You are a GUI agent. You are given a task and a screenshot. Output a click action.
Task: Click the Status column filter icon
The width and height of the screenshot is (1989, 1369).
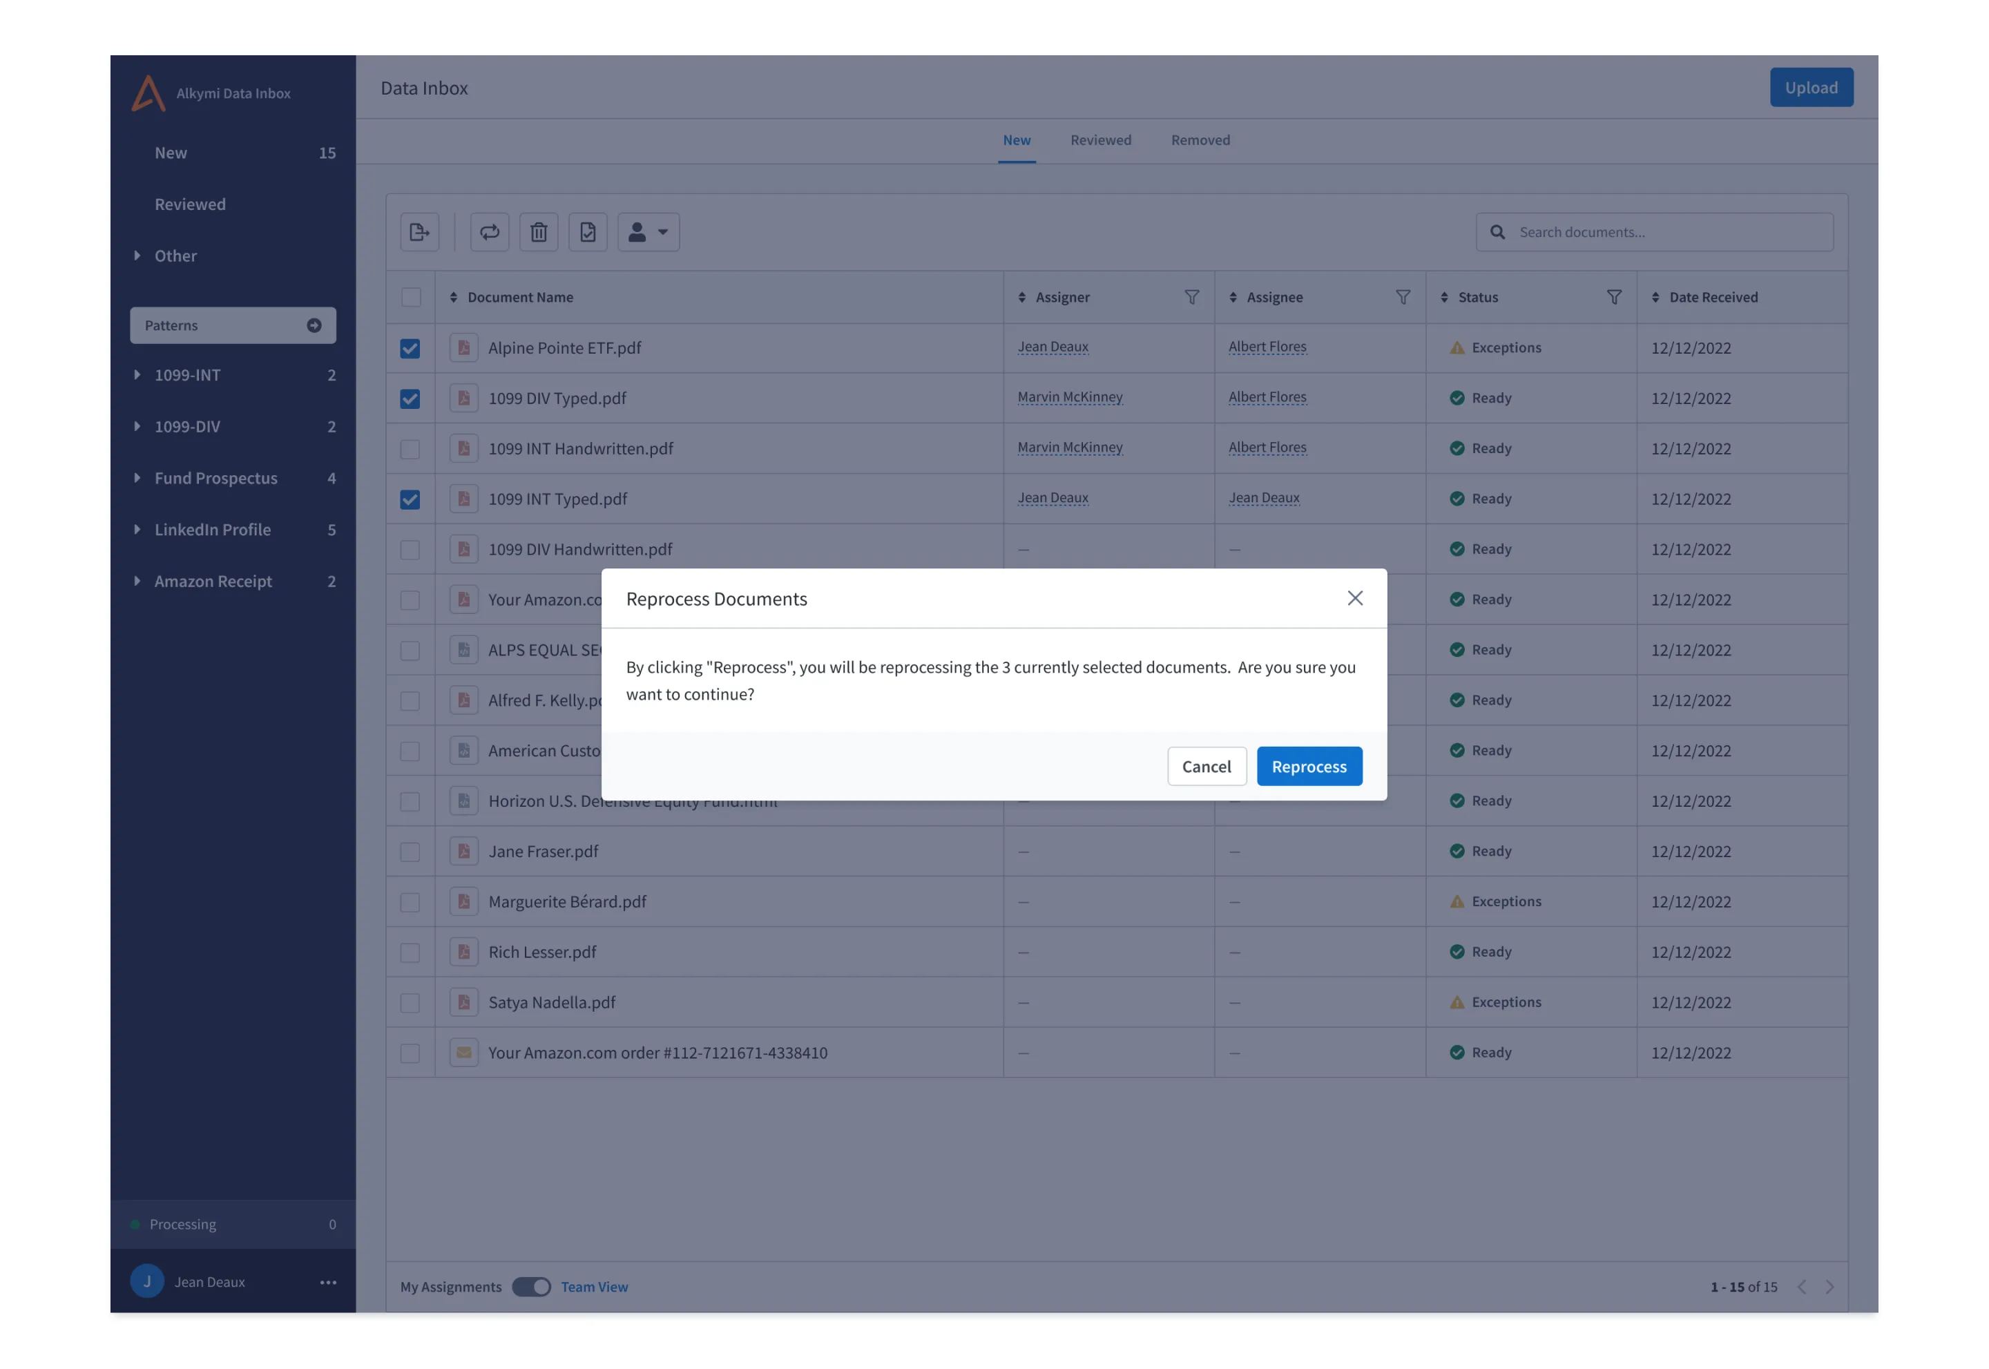coord(1613,297)
